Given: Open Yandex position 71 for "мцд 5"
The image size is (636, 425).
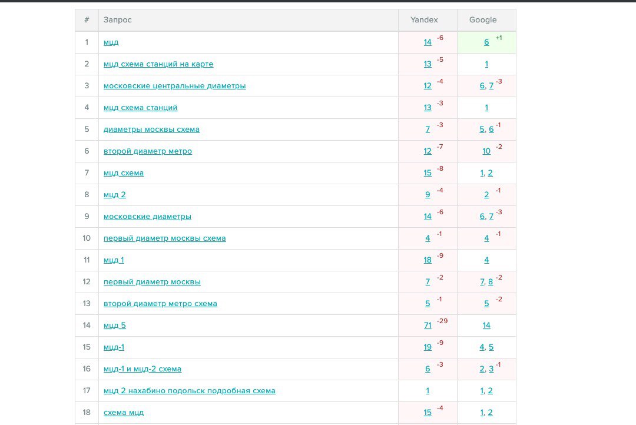Looking at the screenshot, I should click(x=428, y=326).
